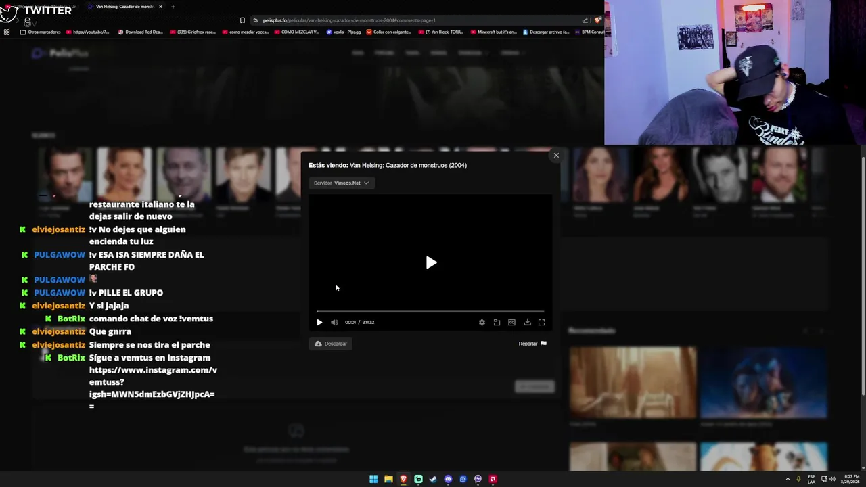The width and height of the screenshot is (866, 487).
Task: Click the browser address bar URL
Action: tap(348, 20)
